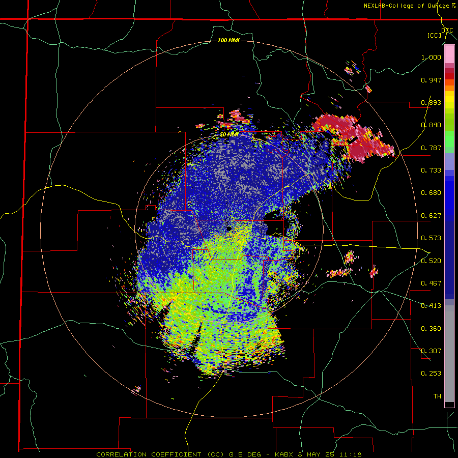
Task: Pick the bright green legend color band
Action: [449, 139]
